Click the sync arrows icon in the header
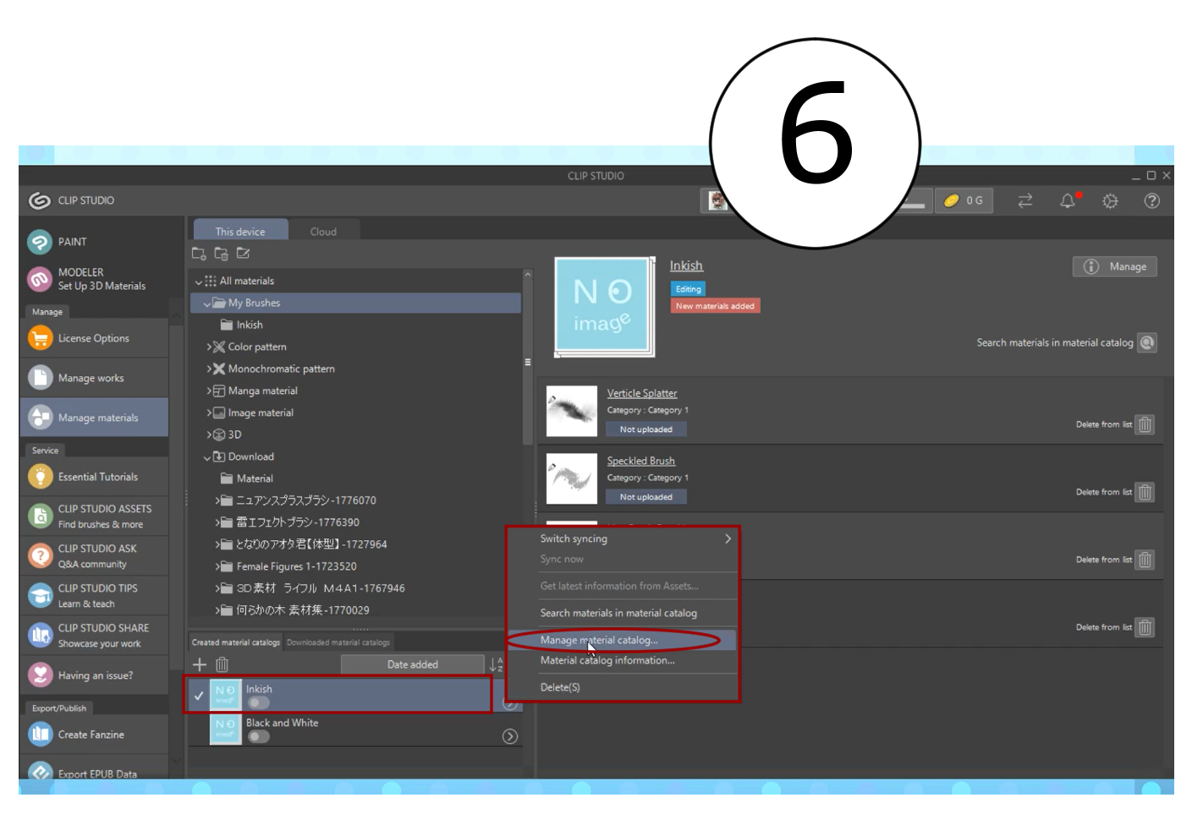 pos(1025,200)
